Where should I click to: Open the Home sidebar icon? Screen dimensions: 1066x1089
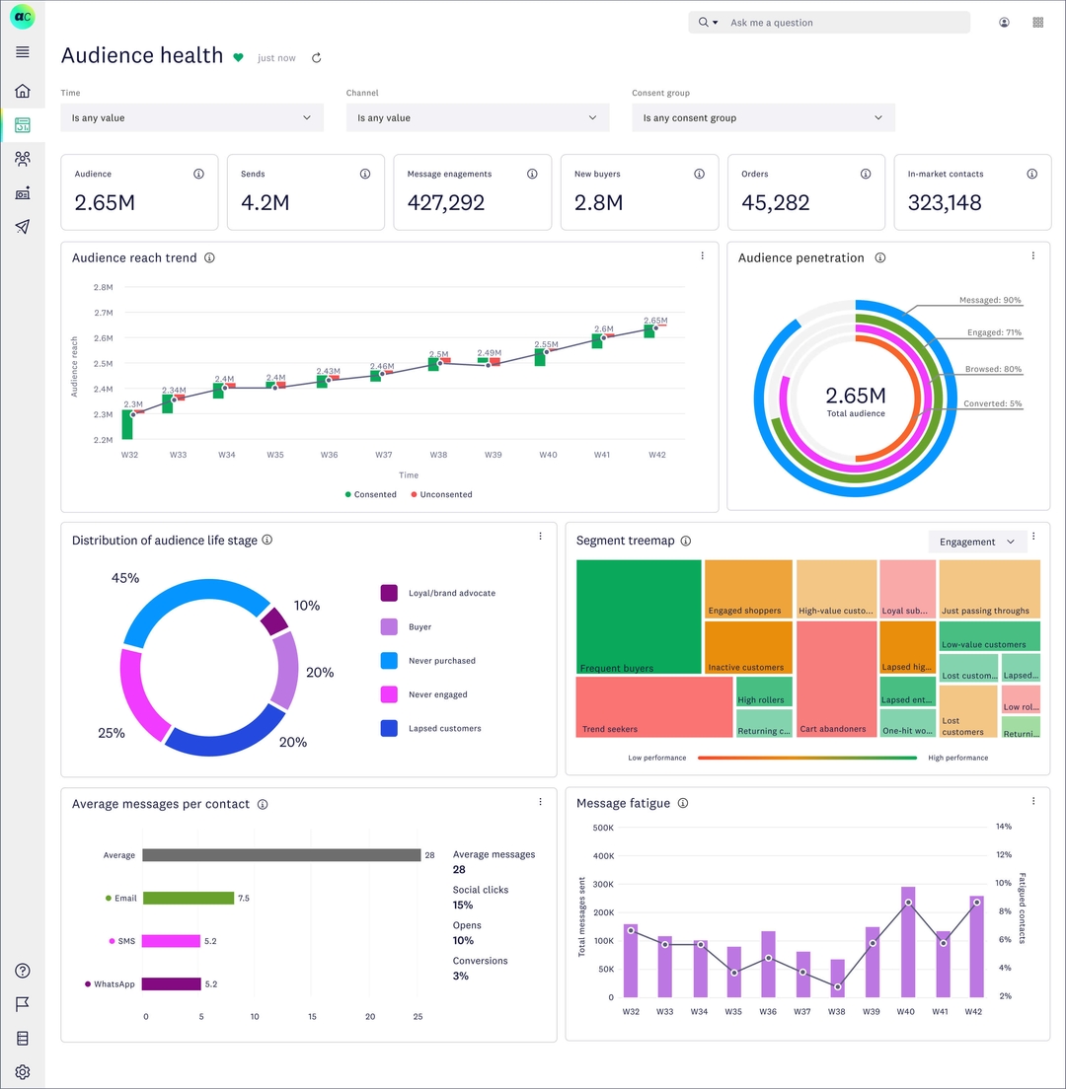click(22, 92)
